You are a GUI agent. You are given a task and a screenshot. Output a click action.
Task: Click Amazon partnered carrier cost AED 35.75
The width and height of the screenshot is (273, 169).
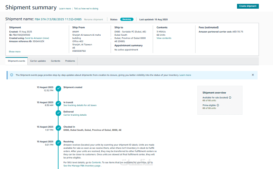tap(221, 32)
